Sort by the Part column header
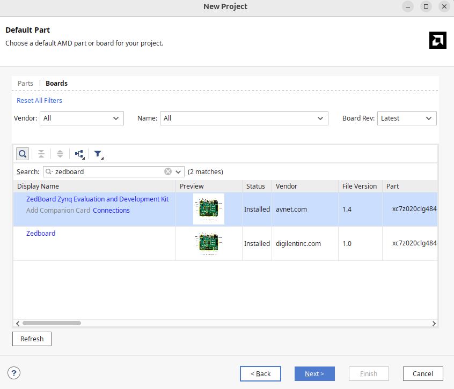Image resolution: width=454 pixels, height=389 pixels. tap(410, 186)
